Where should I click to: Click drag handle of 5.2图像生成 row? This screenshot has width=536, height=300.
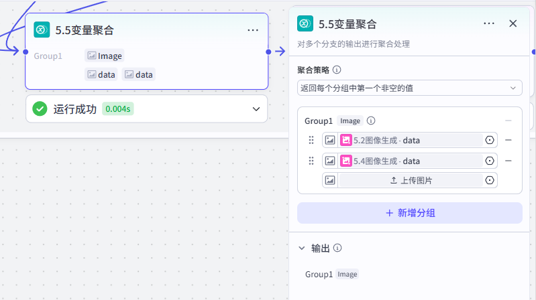(311, 140)
